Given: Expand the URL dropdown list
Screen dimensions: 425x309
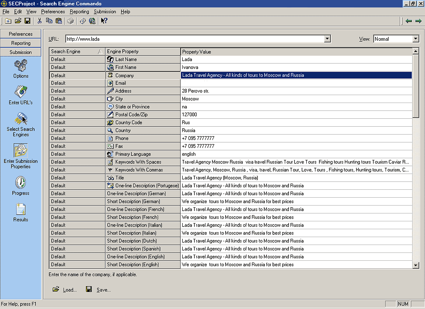Looking at the screenshot, I should click(327, 39).
